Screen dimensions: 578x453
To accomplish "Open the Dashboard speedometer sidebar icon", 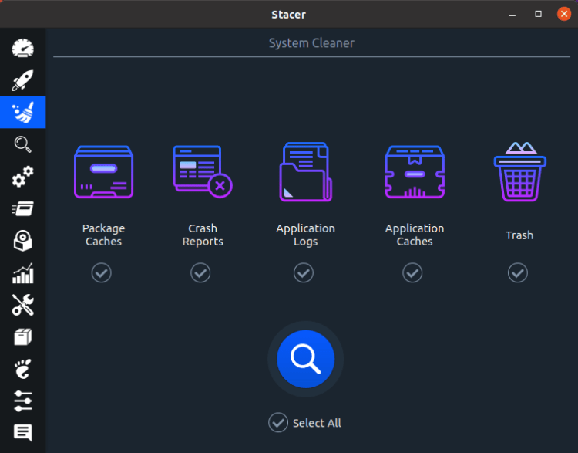I will click(23, 48).
